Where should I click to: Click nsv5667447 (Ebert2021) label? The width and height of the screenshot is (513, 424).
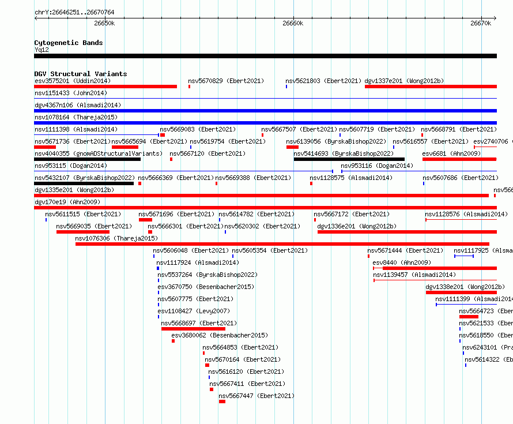(x=256, y=396)
